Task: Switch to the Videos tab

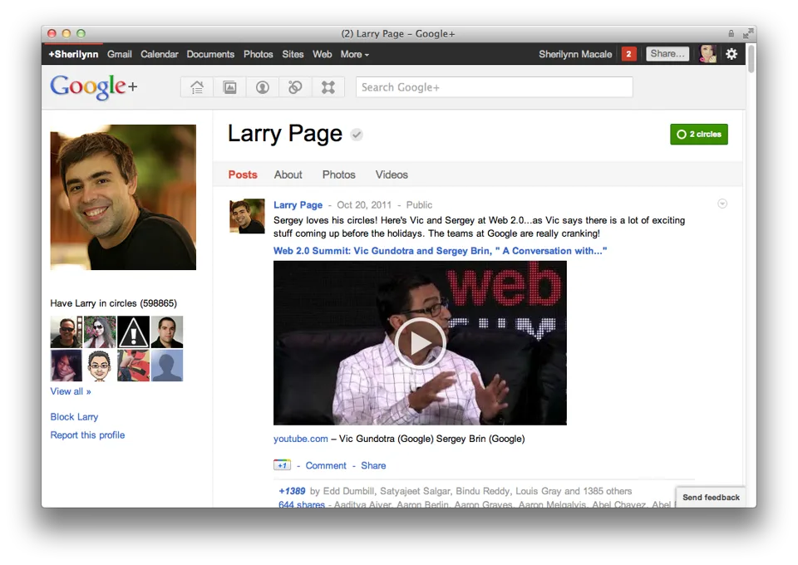Action: 392,174
